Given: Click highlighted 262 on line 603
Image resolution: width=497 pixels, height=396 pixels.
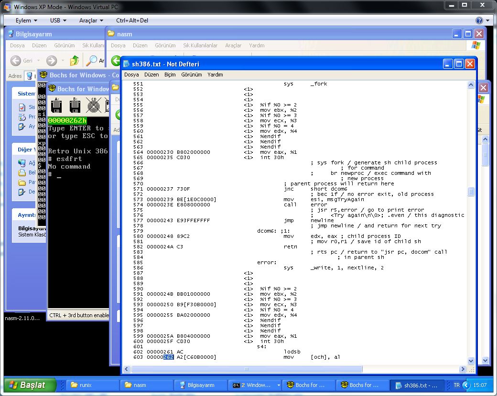Looking at the screenshot, I should [x=168, y=357].
